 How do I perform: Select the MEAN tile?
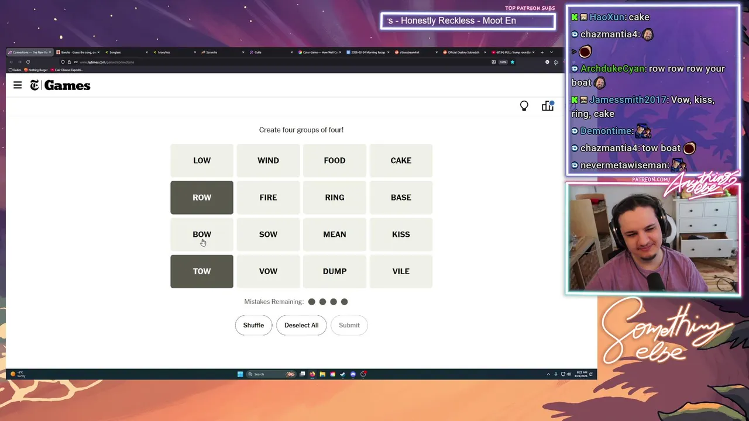tap(335, 234)
